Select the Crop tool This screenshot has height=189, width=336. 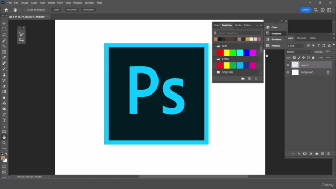point(4,46)
